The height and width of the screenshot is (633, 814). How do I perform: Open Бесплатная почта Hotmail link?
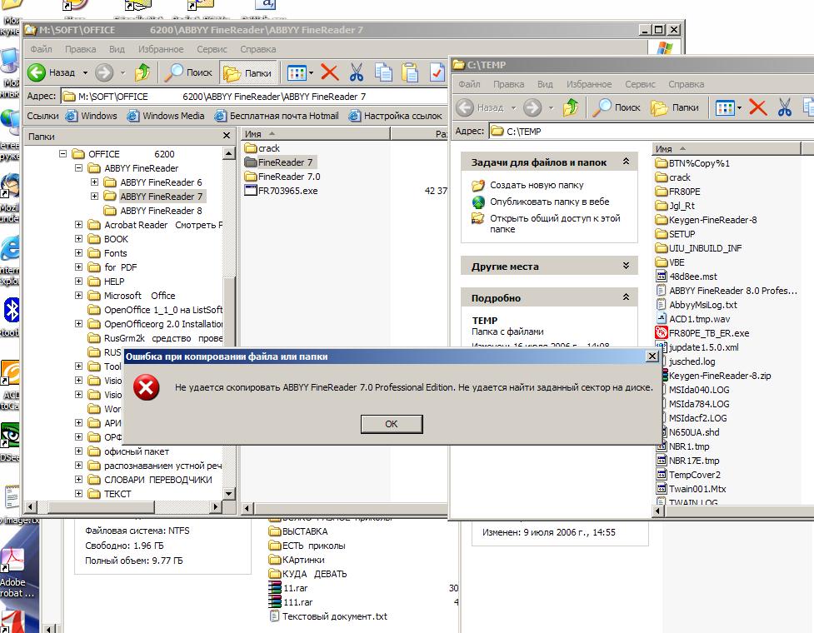coord(276,116)
